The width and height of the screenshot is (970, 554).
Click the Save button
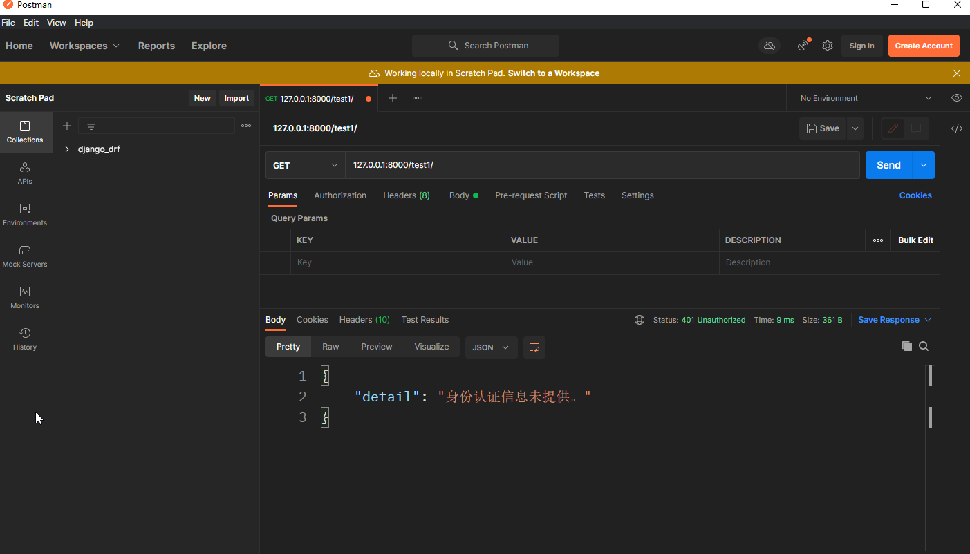point(823,128)
